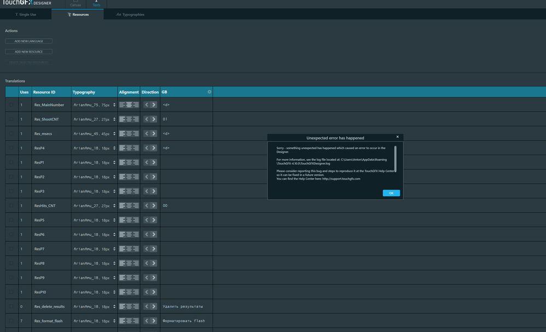Tick the checkbox for Res_delete_results

click(x=11, y=307)
